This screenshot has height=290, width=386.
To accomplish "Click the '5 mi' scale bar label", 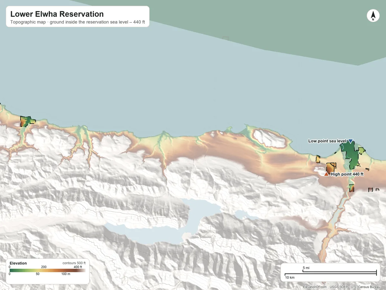I will [x=306, y=268].
